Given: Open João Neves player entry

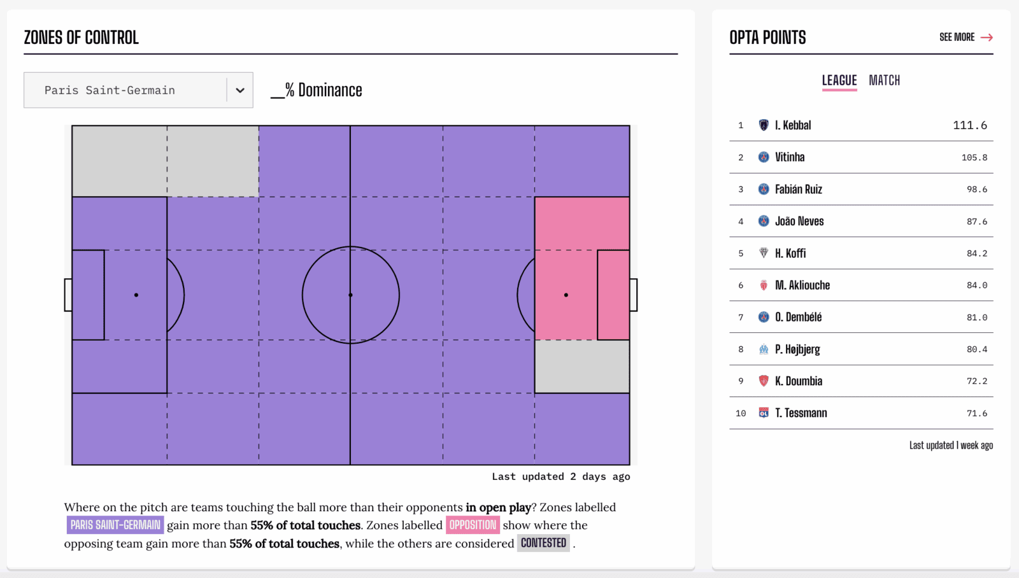Looking at the screenshot, I should (861, 222).
